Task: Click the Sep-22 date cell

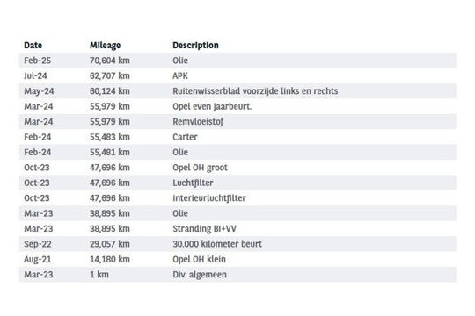Action: tap(38, 244)
